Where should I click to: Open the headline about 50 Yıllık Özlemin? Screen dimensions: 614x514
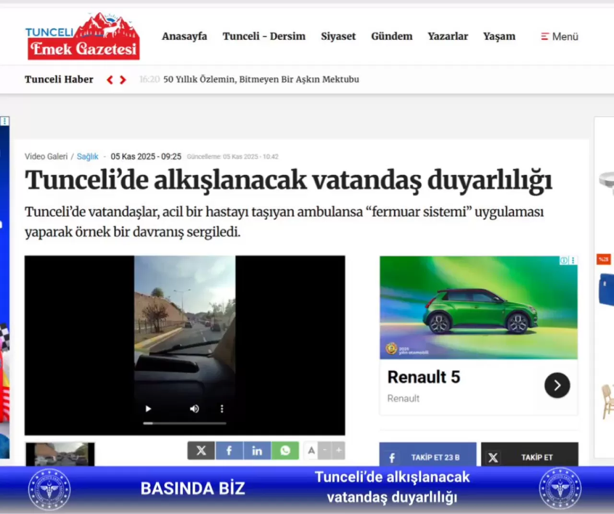tap(261, 80)
